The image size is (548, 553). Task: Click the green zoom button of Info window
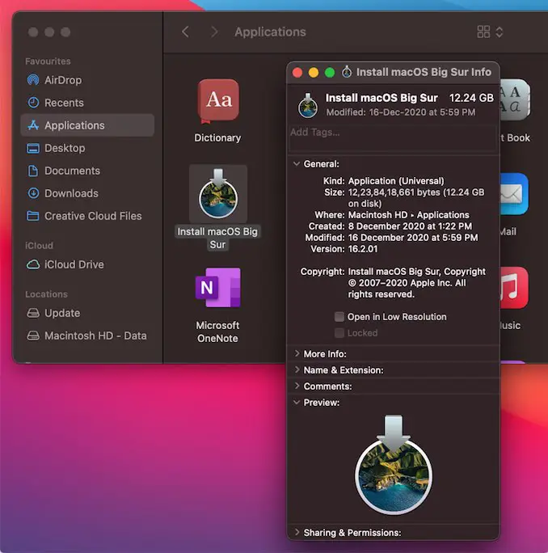330,73
